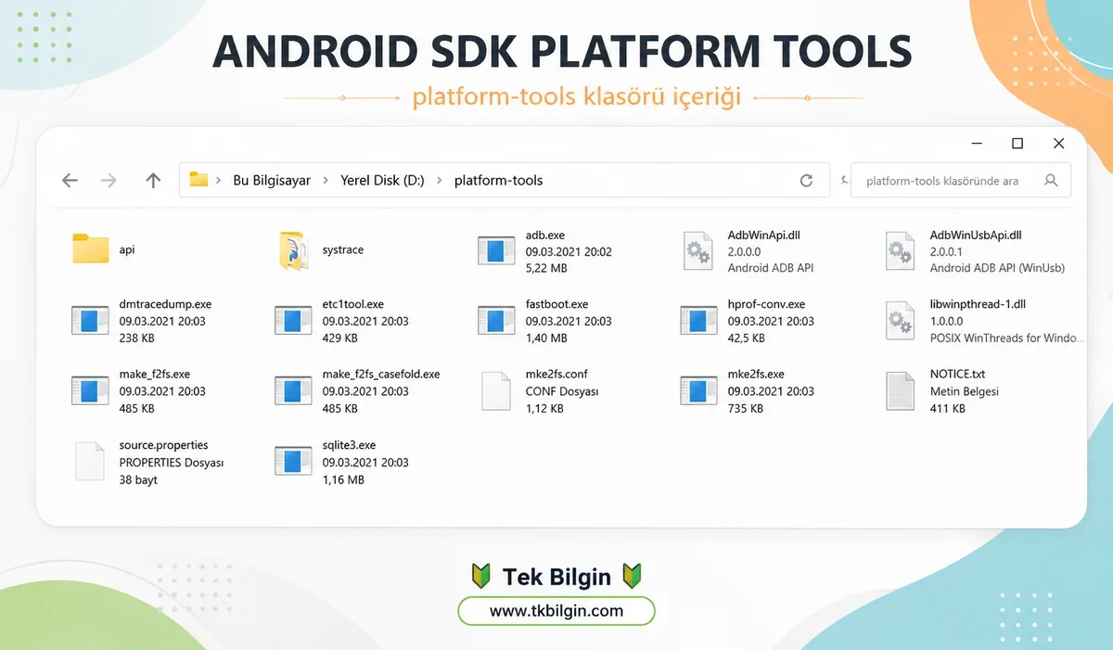Select the adb.exe file icon
Screen dimensions: 1113x650
496,250
